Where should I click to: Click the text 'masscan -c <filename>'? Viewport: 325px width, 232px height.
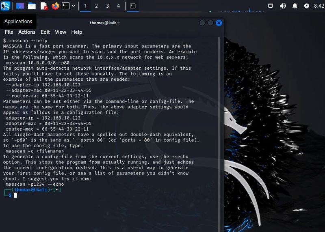pos(35,151)
